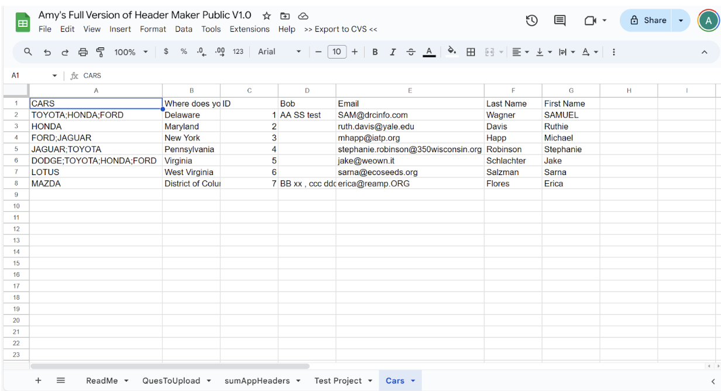Format as percent
Viewport: 721px width, 391px height.
click(184, 52)
